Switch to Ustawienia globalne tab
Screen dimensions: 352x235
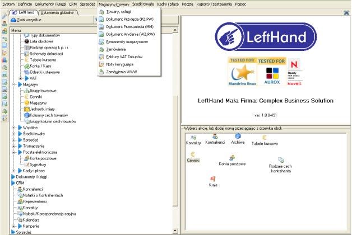[57, 12]
